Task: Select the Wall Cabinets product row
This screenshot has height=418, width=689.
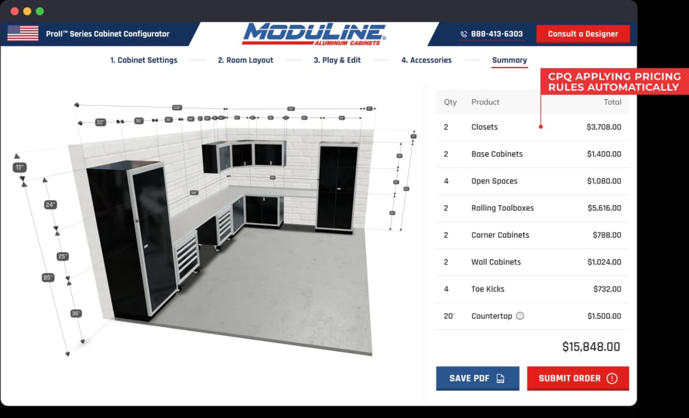Action: [x=533, y=262]
